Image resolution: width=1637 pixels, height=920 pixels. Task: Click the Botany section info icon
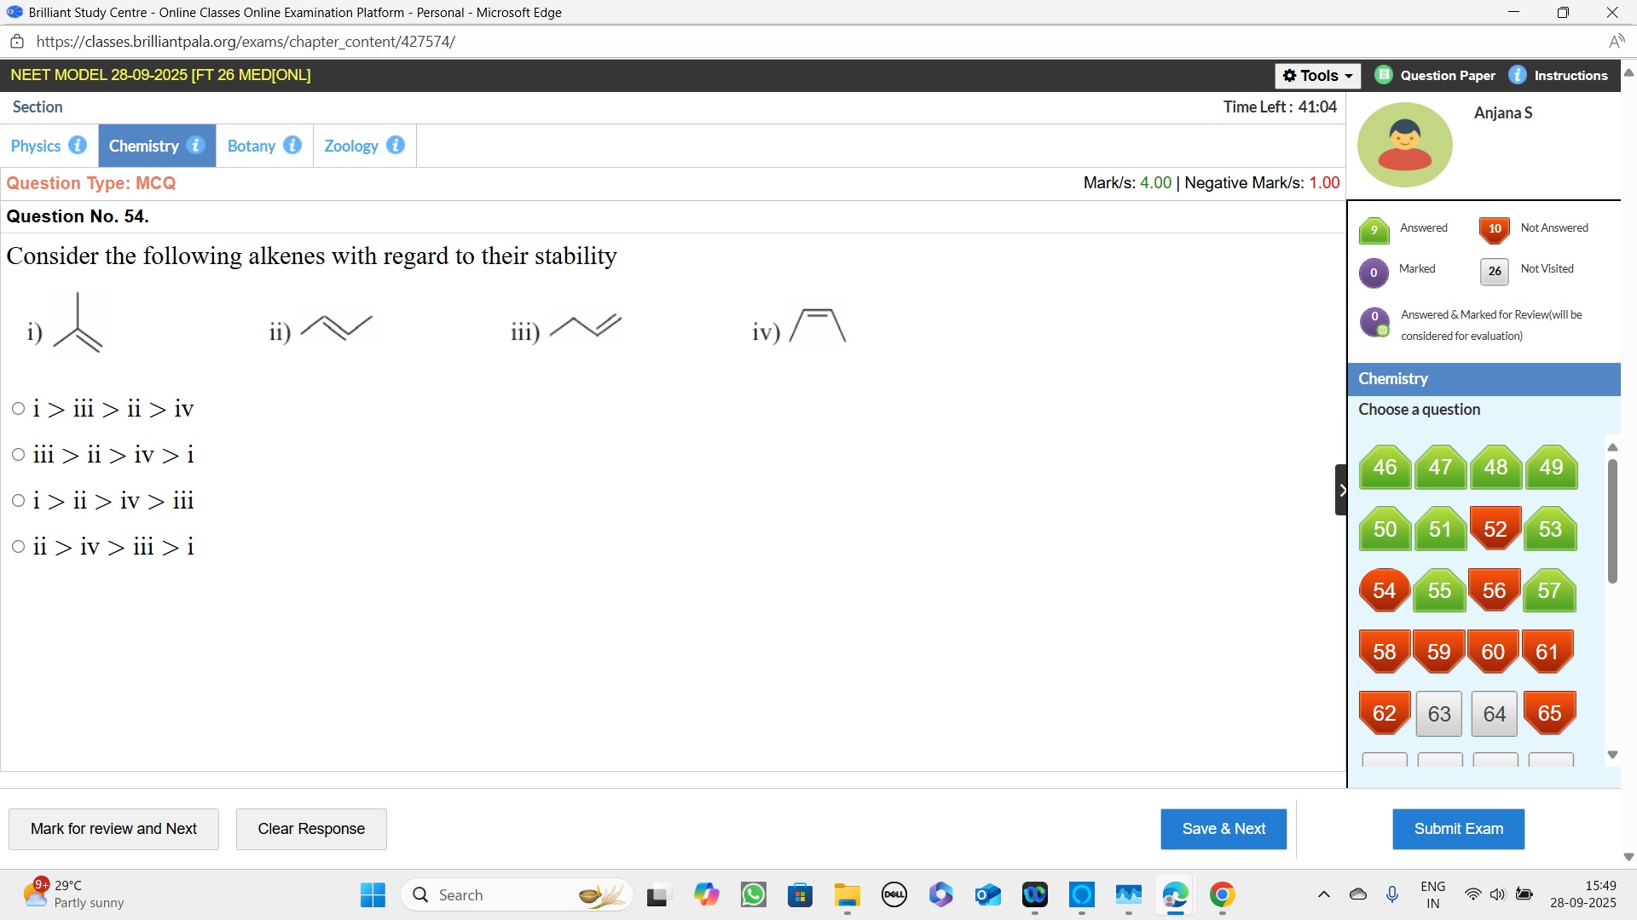pyautogui.click(x=292, y=145)
